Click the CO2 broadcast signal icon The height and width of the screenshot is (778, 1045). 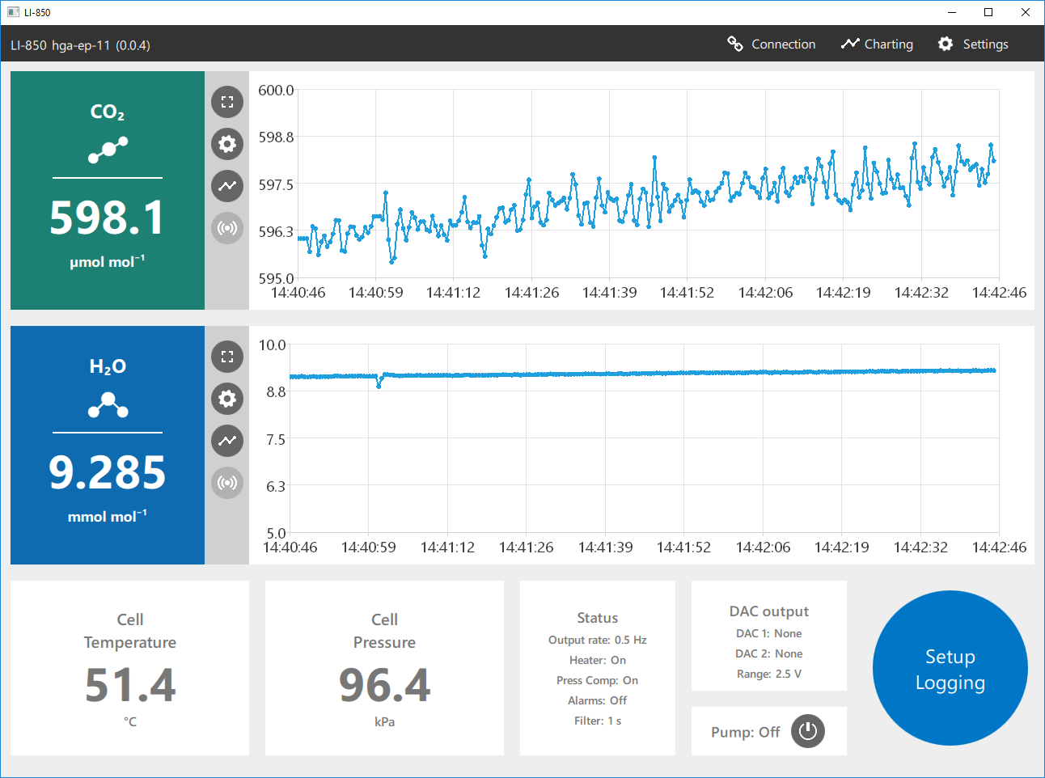227,228
